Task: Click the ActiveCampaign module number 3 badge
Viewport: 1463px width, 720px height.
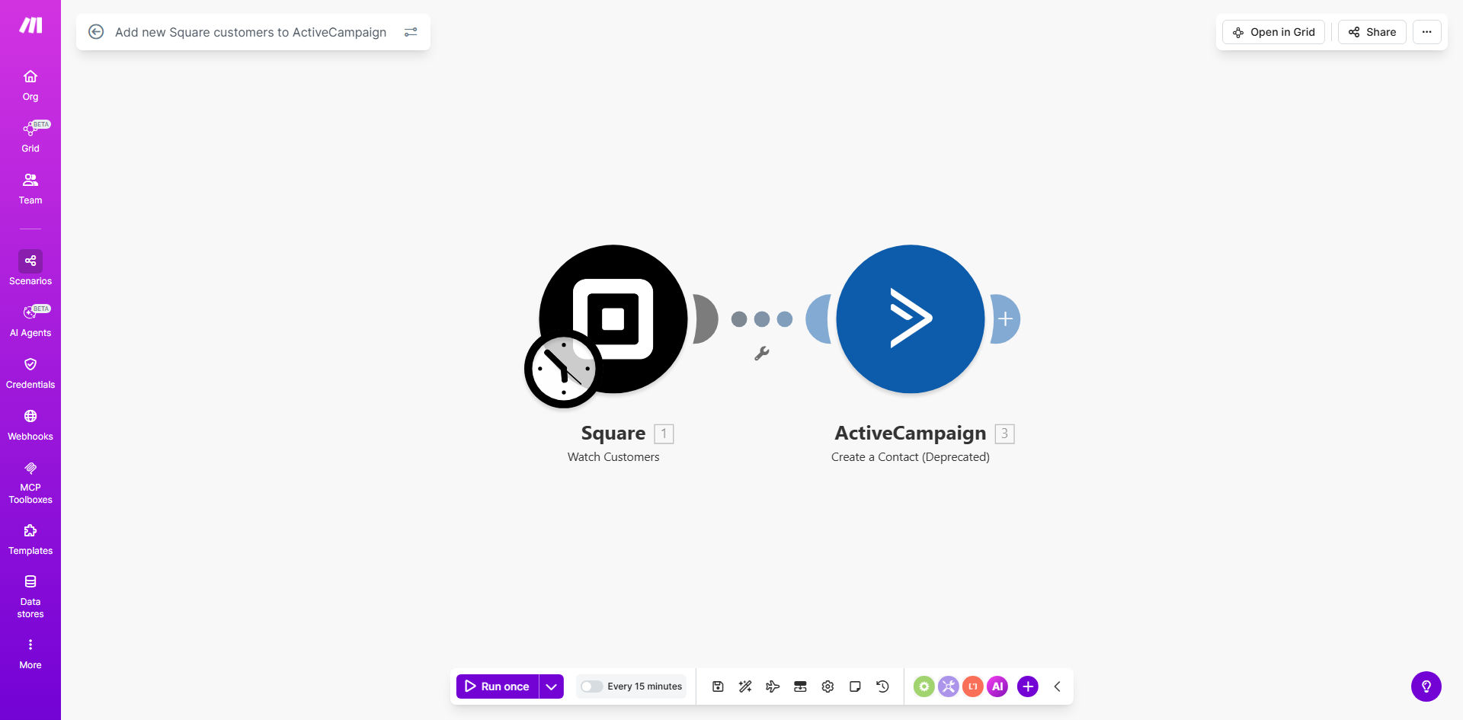Action: click(x=1004, y=434)
